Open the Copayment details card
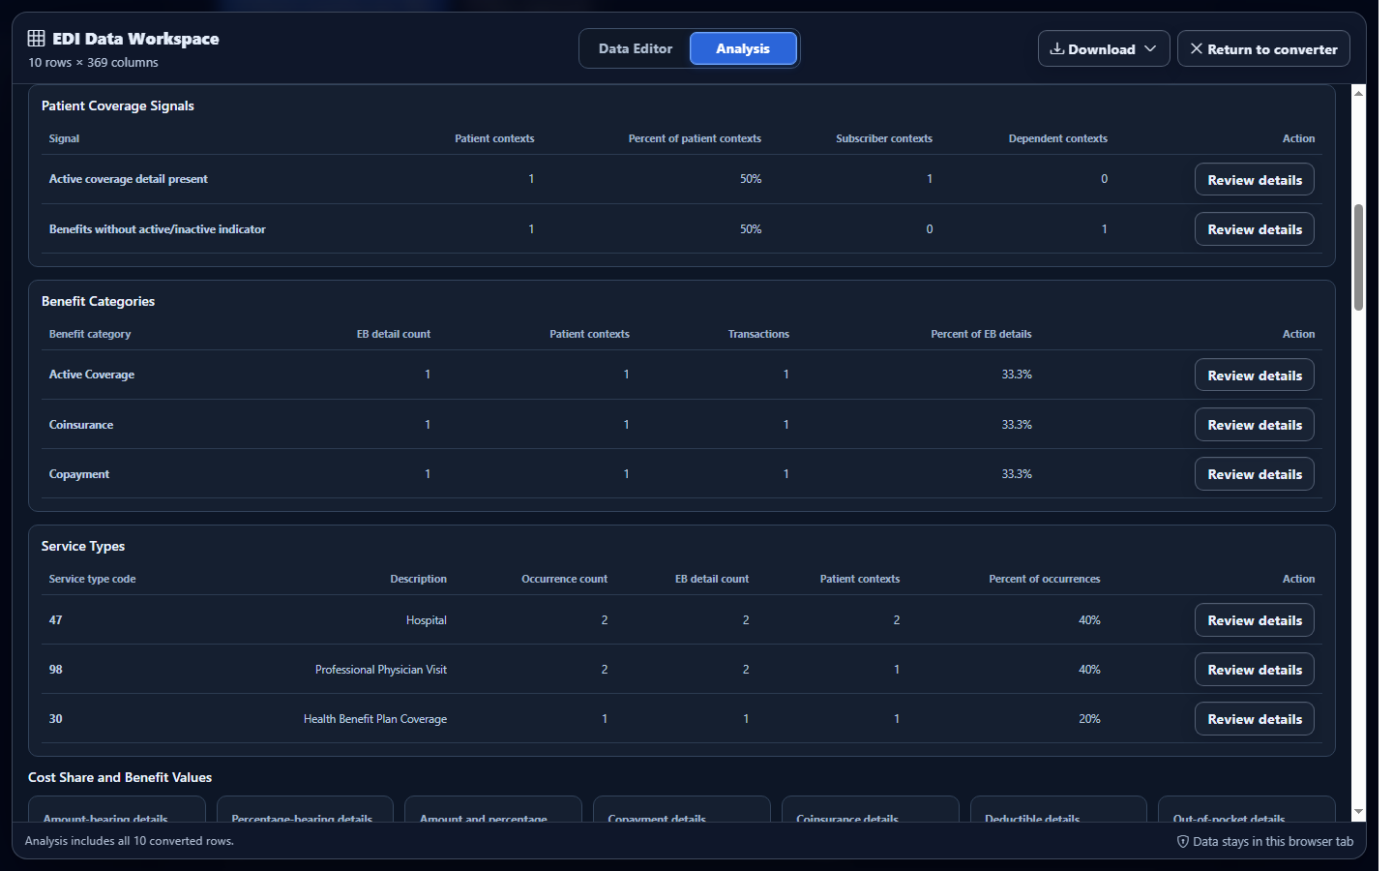This screenshot has width=1393, height=871. coord(682,809)
